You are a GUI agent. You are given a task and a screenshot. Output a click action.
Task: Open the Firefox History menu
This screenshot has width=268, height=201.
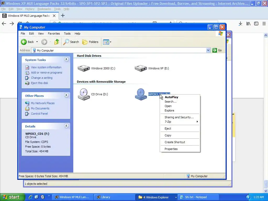[x=30, y=9]
